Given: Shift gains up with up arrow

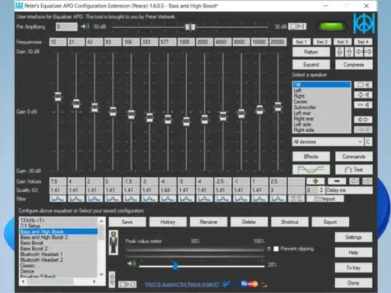Looking at the screenshot, I should 349,52.
